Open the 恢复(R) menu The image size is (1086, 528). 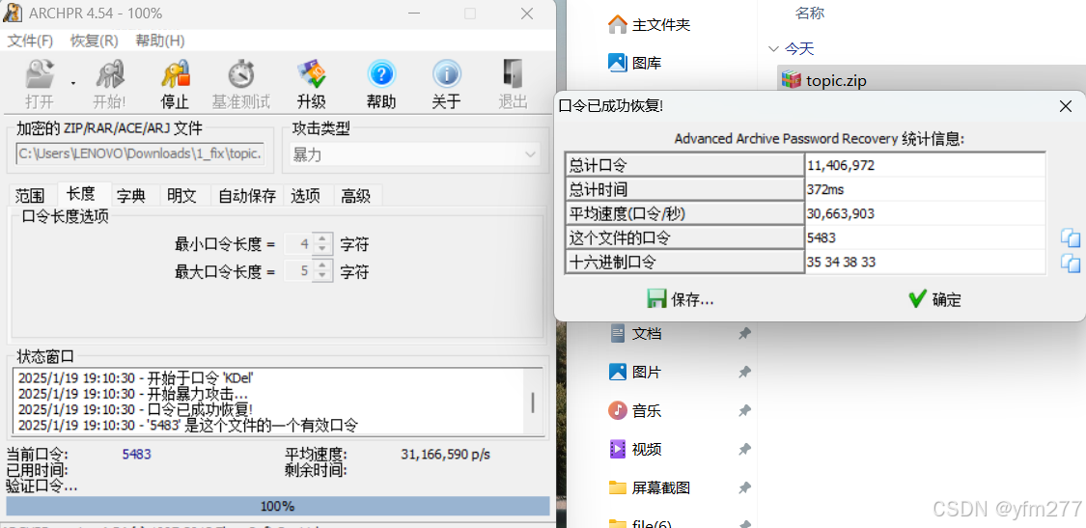pyautogui.click(x=95, y=41)
